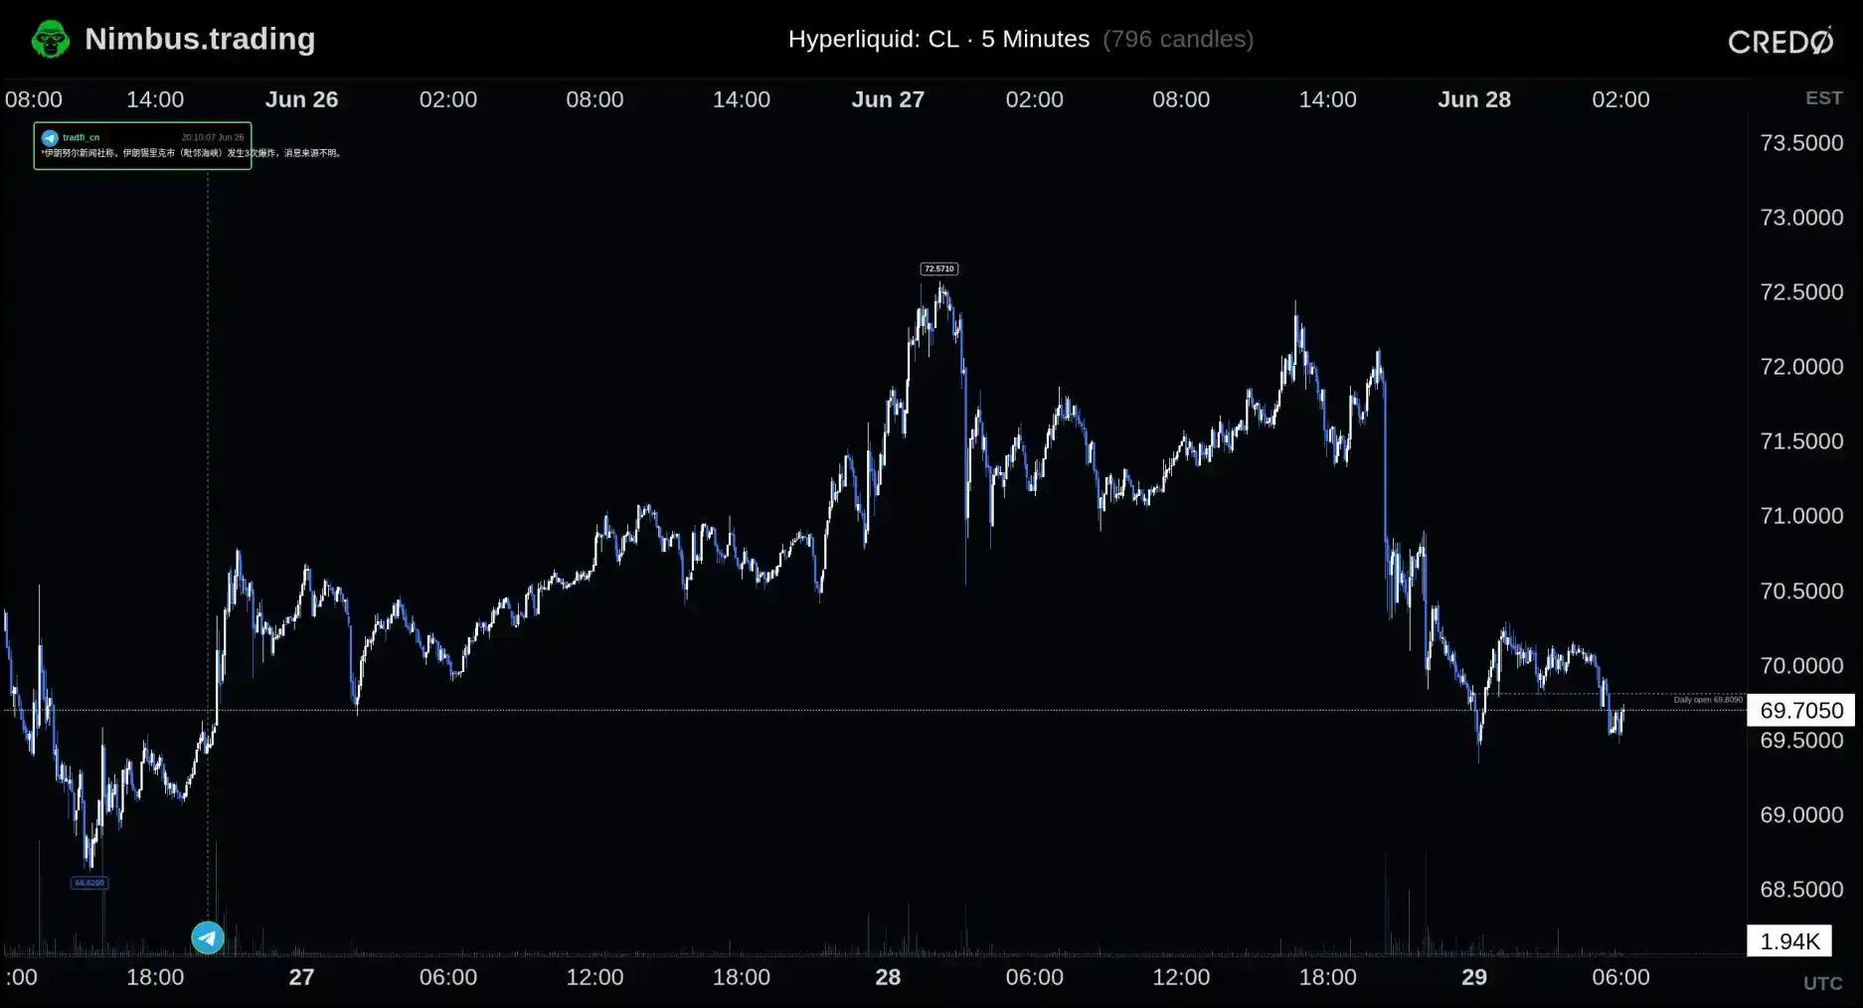The width and height of the screenshot is (1863, 1008).
Task: Click the Nimbus.trading title text
Action: (x=200, y=39)
